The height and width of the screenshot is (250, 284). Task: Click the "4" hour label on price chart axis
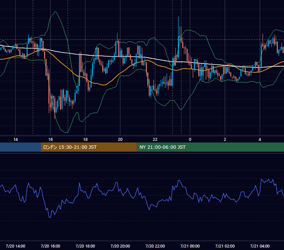click(260, 140)
